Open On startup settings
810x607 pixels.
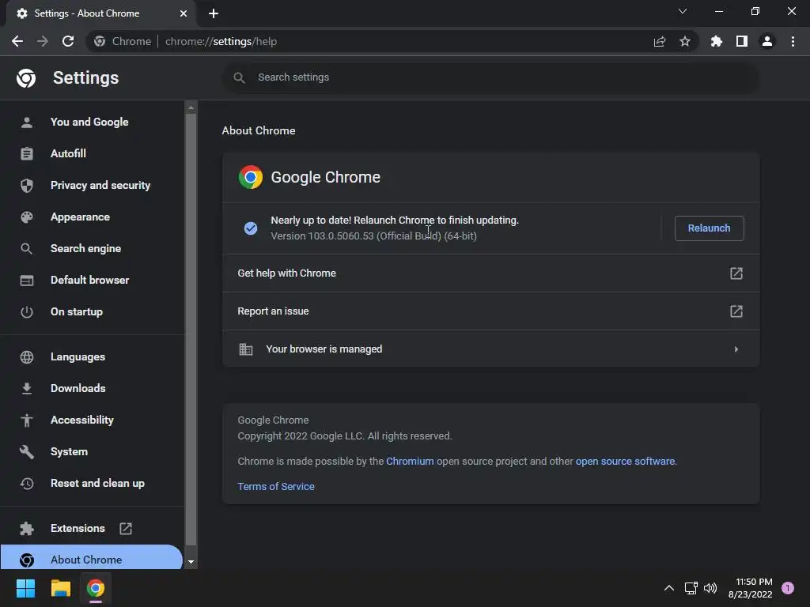click(x=92, y=311)
